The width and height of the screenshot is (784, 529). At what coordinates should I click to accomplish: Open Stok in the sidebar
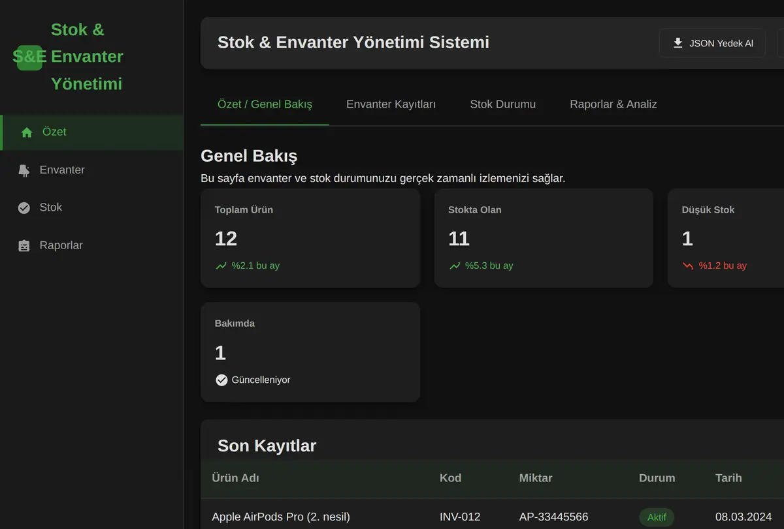point(91,208)
